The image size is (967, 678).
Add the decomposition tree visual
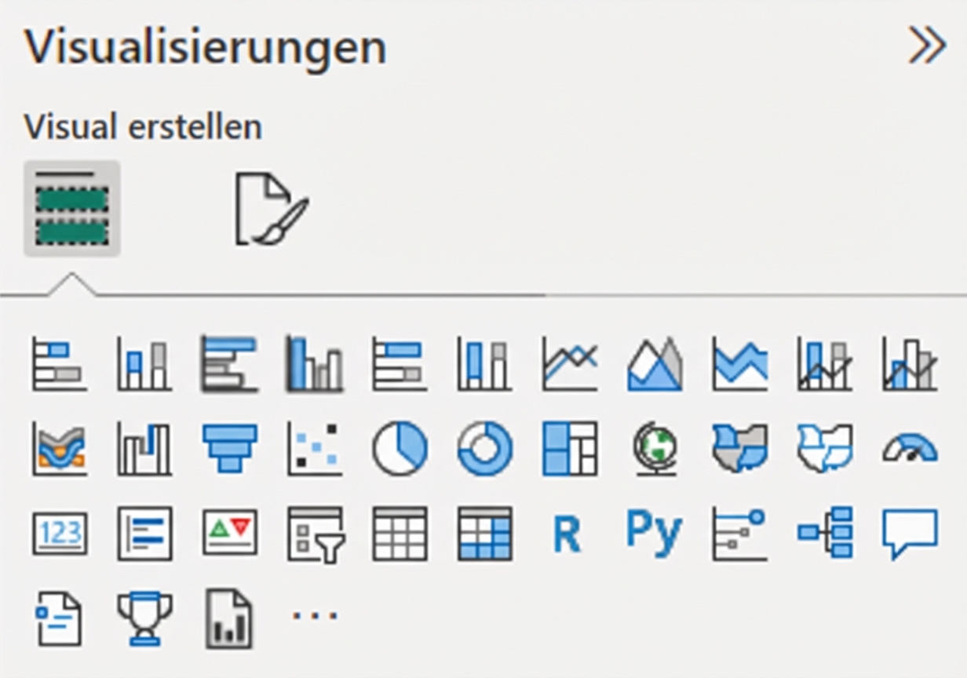[825, 534]
